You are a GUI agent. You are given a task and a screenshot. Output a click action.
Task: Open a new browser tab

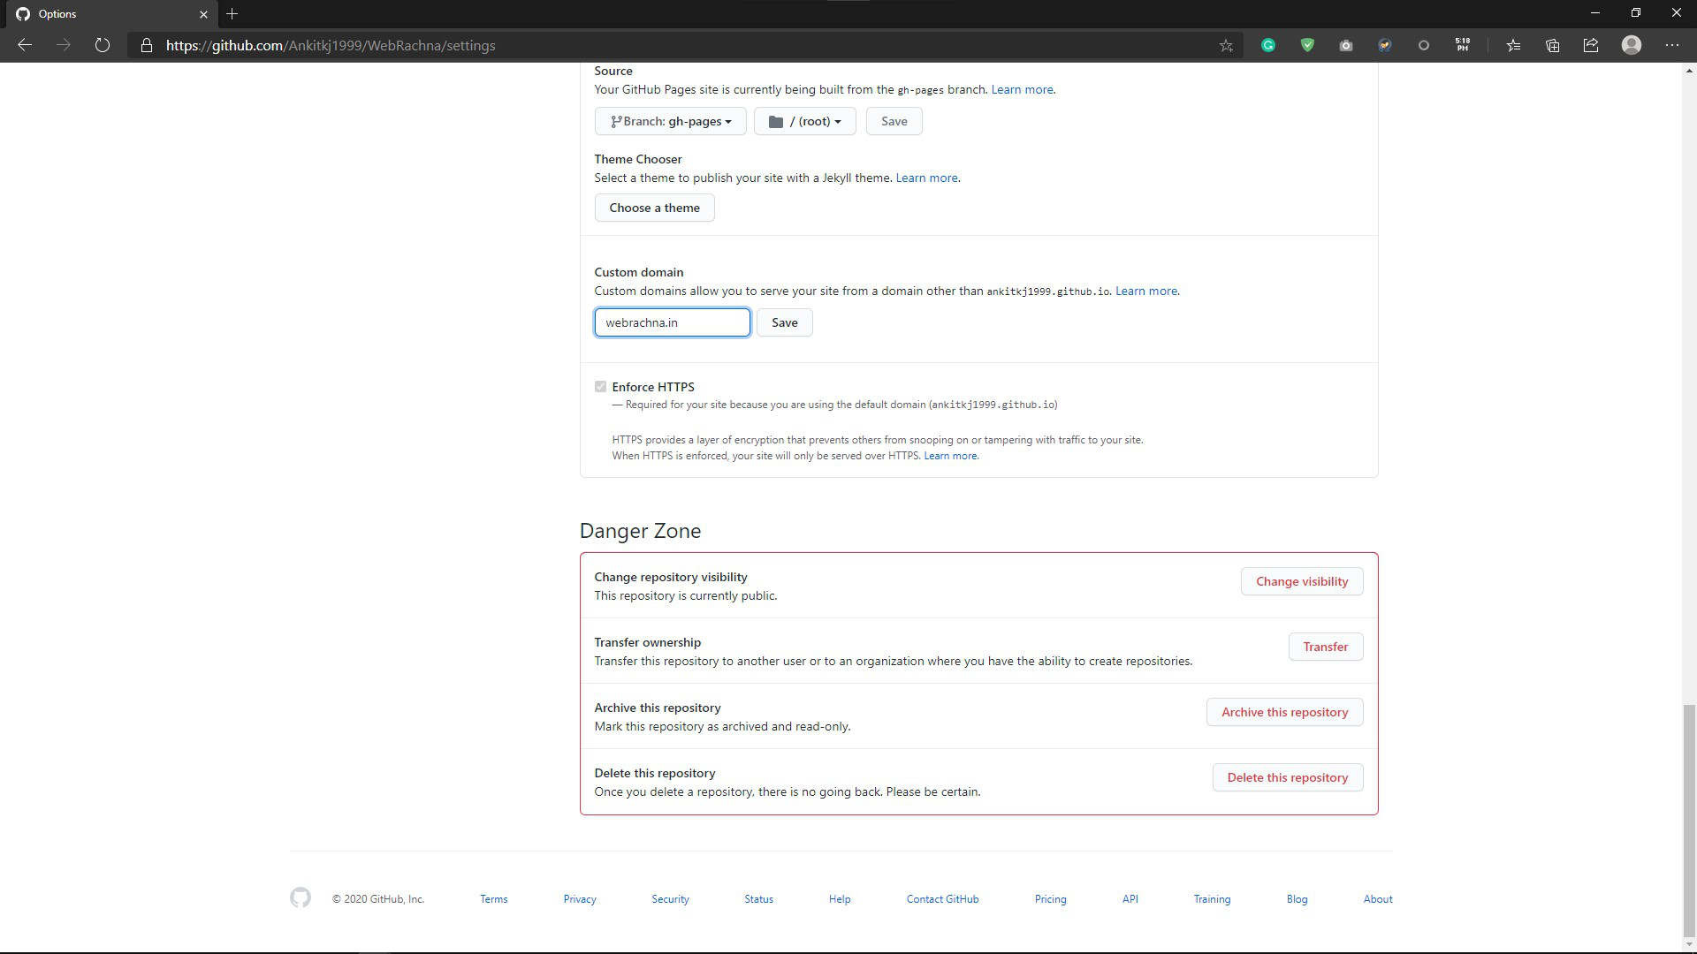[232, 13]
